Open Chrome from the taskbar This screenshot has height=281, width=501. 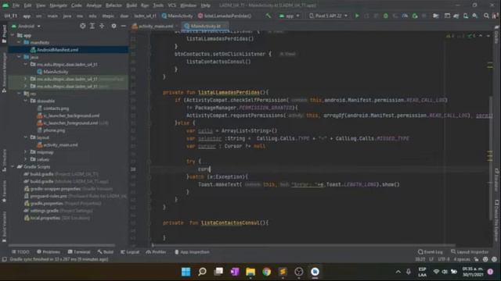click(x=266, y=272)
